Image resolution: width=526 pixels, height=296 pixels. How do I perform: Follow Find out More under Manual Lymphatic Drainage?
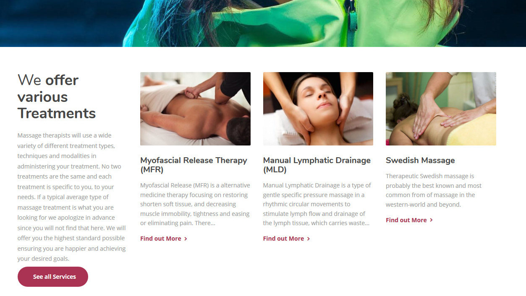[283, 239]
